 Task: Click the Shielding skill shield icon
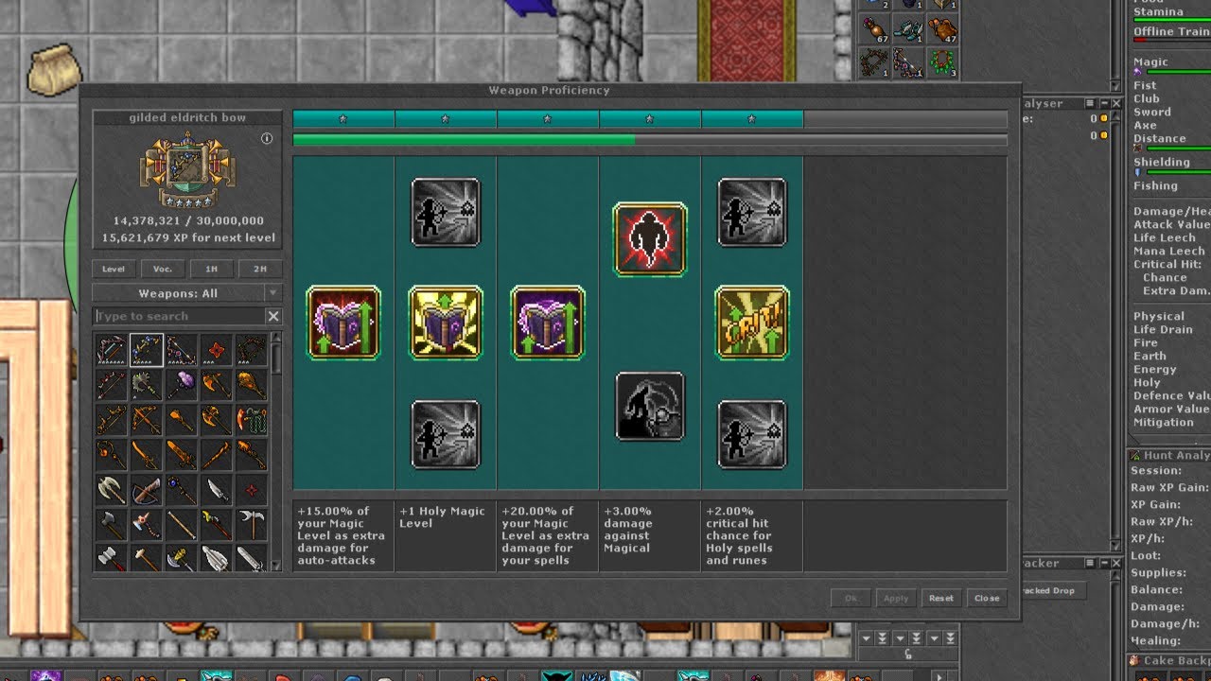click(1138, 172)
